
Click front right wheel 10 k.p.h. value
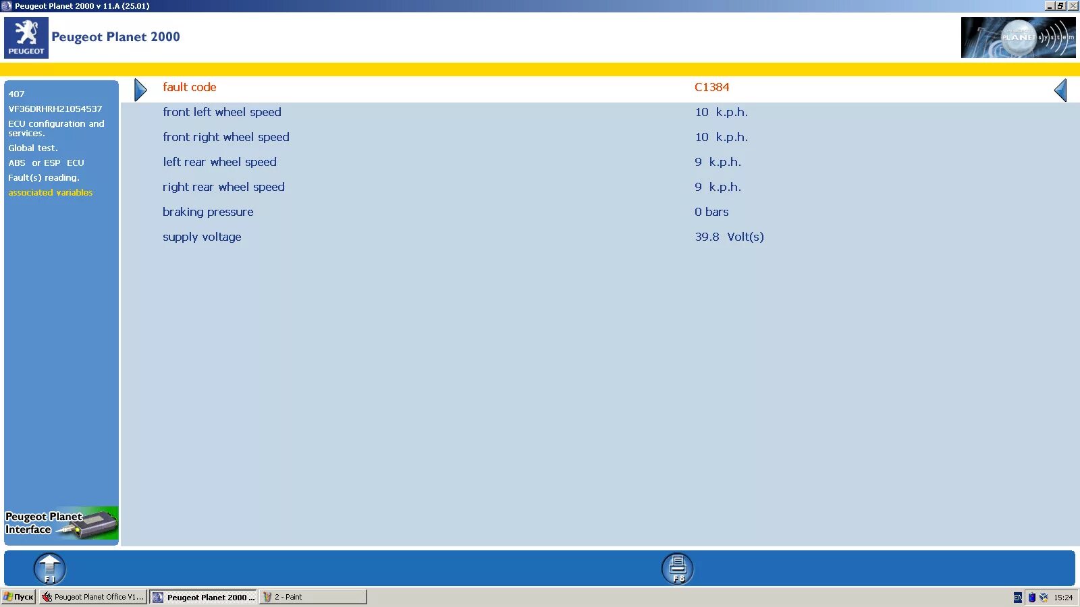(722, 137)
